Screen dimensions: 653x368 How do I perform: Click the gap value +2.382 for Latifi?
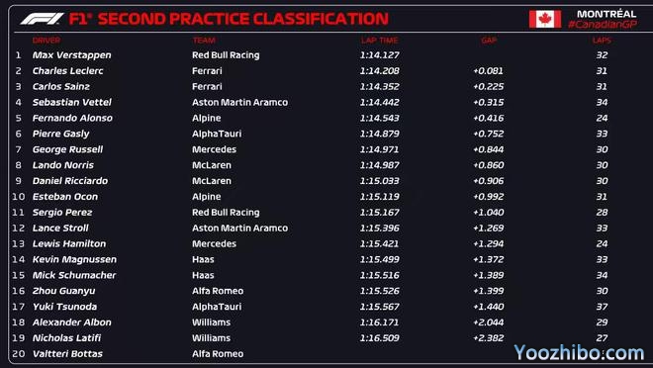(x=488, y=338)
